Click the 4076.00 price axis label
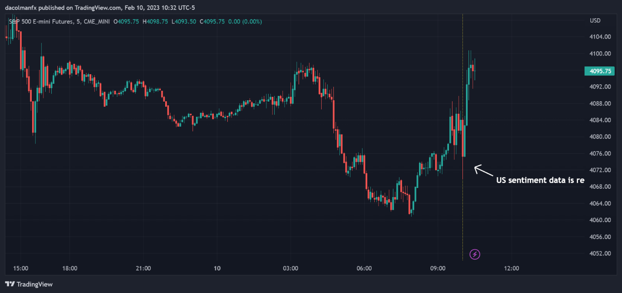Screen dimensions: 622x293 click(601, 154)
